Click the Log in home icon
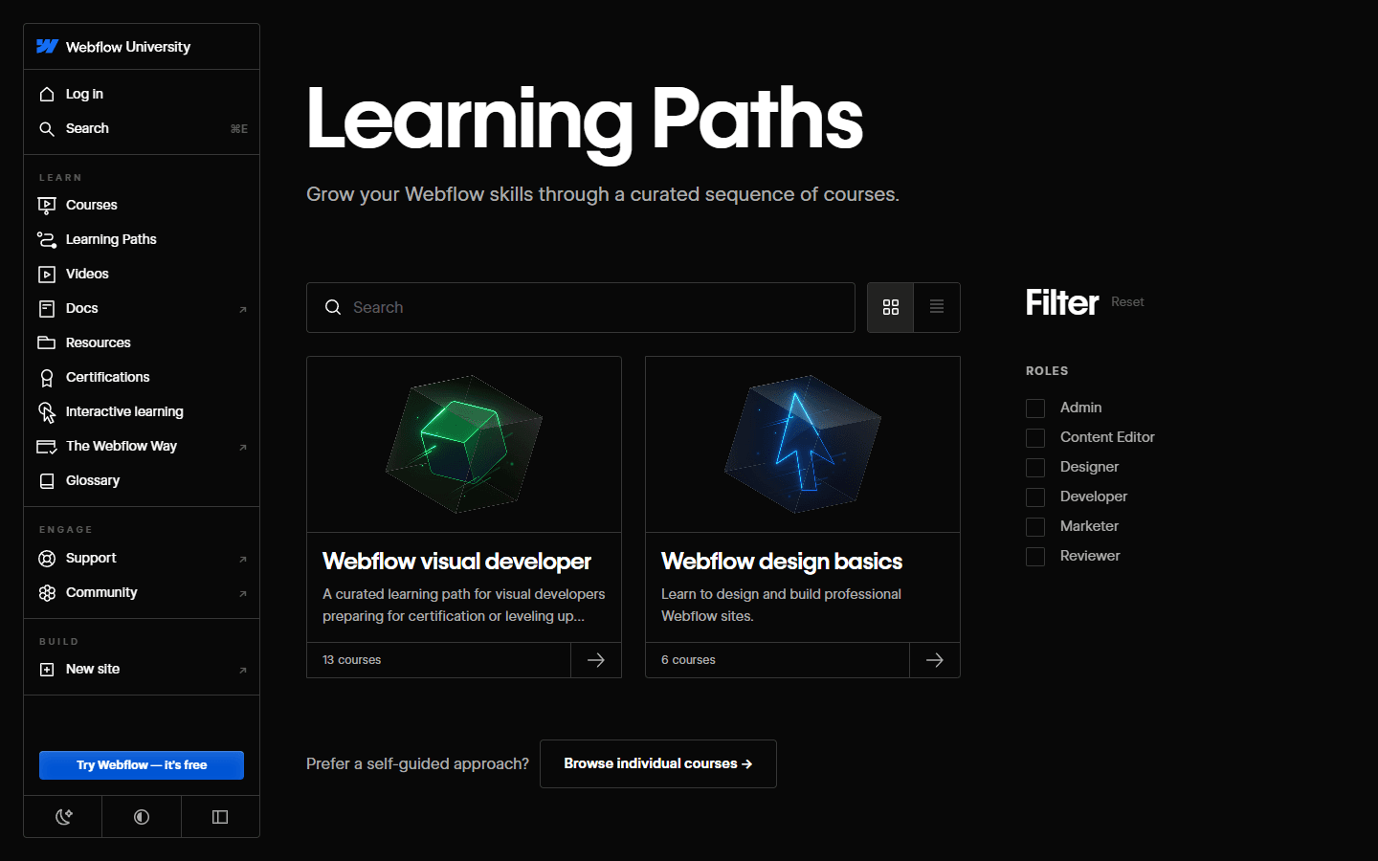This screenshot has height=861, width=1378. point(47,94)
